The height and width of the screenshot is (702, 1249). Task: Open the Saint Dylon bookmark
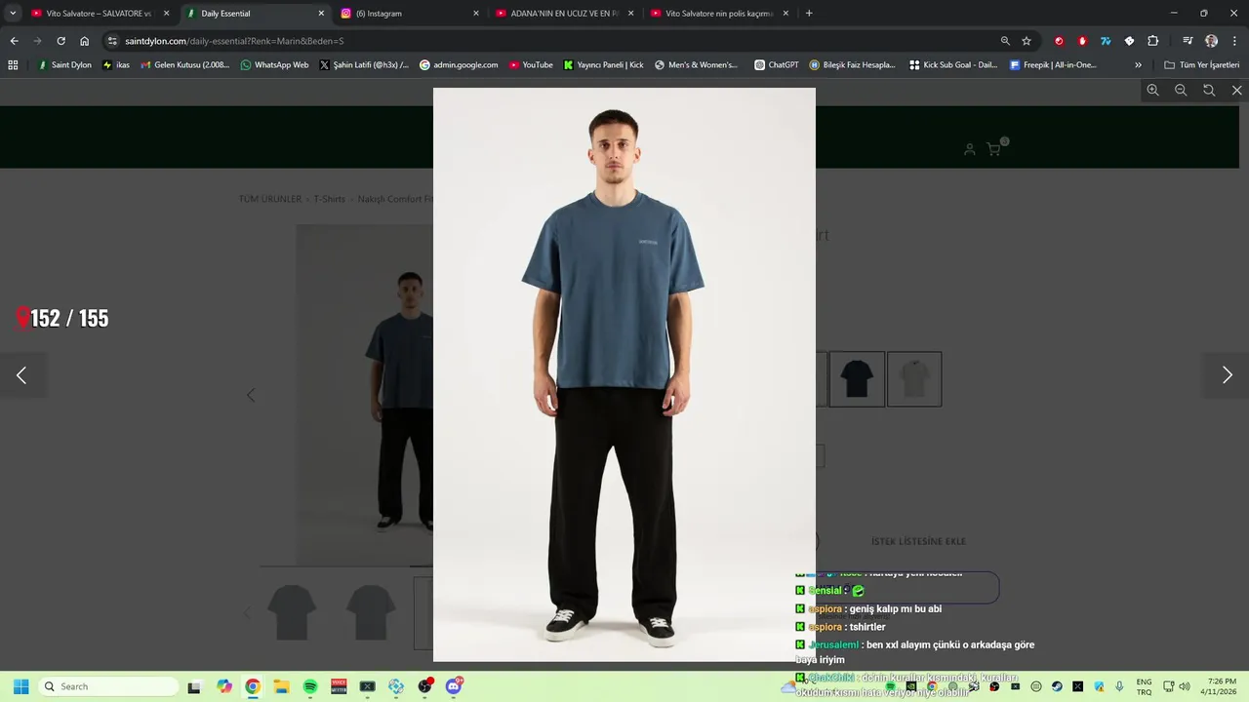[64, 65]
